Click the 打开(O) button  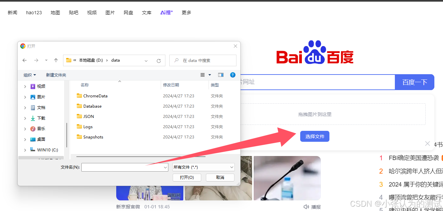coord(187,178)
